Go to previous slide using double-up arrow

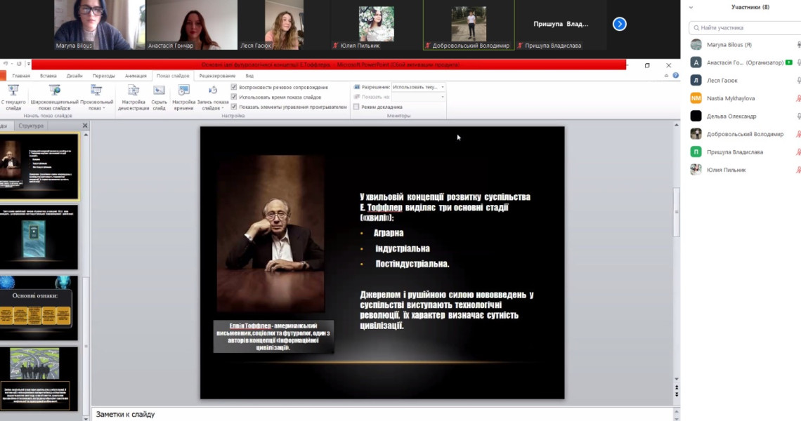point(677,388)
